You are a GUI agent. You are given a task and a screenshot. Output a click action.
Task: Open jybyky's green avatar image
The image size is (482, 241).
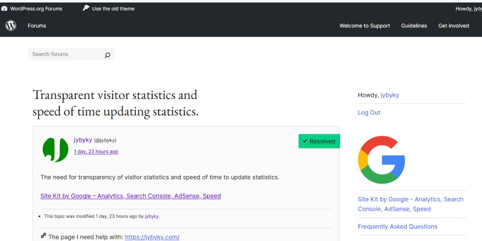point(55,150)
